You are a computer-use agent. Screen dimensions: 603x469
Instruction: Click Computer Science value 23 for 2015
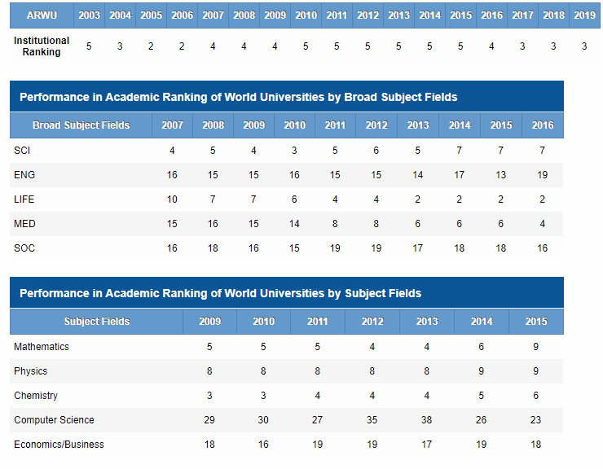tap(535, 420)
